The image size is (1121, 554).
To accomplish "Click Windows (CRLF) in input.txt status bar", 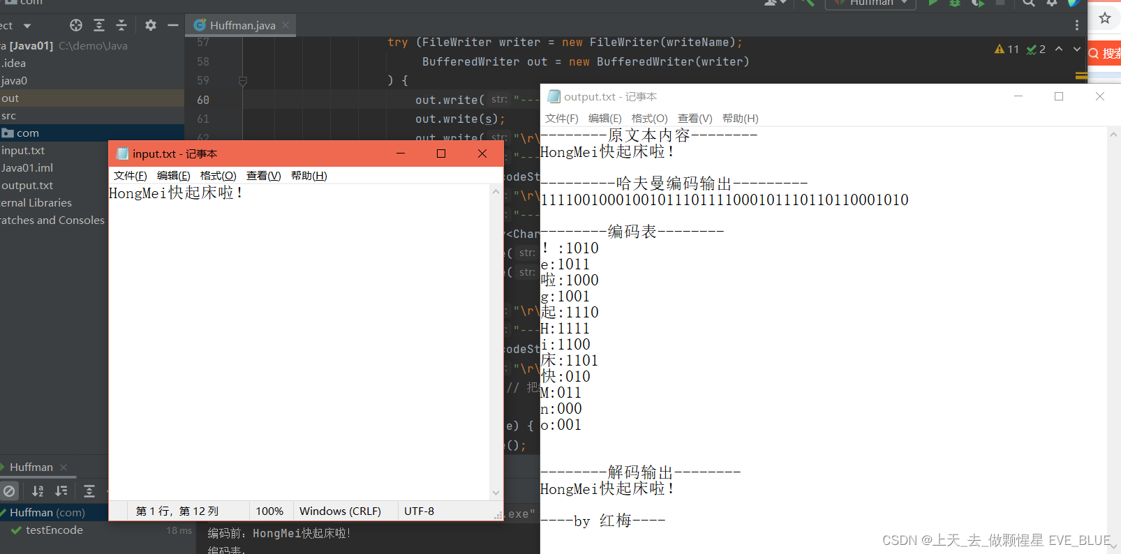I will tap(341, 511).
